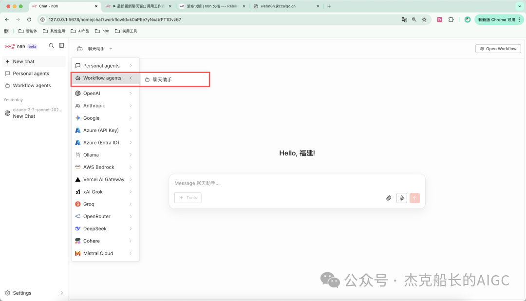The height and width of the screenshot is (301, 526).
Task: Select OpenAI provider in menu
Action: click(x=105, y=94)
